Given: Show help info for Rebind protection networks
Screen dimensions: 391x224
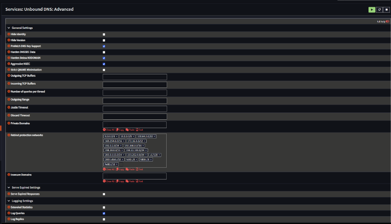Looking at the screenshot, I should click(9, 135).
